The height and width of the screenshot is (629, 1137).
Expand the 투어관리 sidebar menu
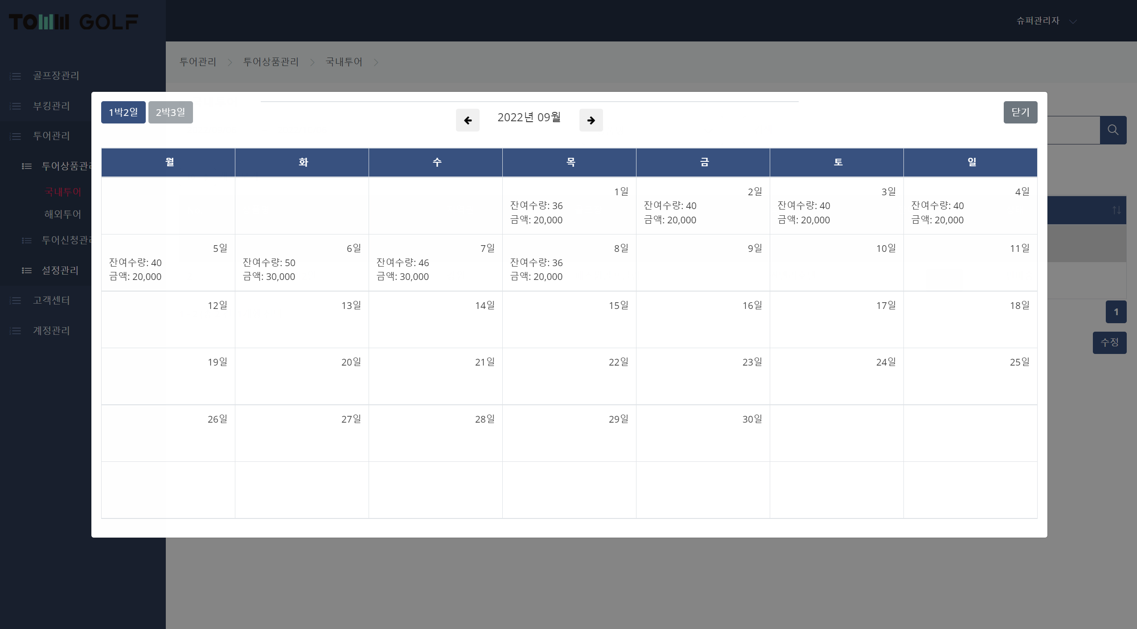coord(51,136)
